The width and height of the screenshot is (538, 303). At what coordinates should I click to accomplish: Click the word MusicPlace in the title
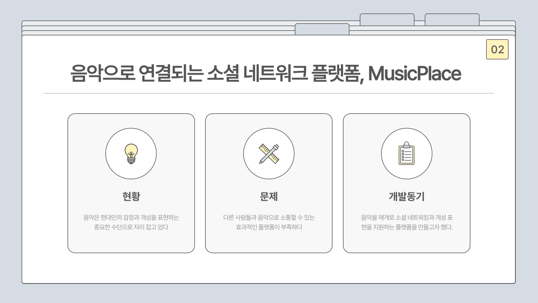(414, 74)
